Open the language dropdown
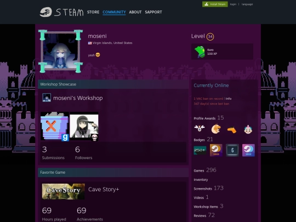Viewport: 296px width, 222px height. (x=247, y=4)
